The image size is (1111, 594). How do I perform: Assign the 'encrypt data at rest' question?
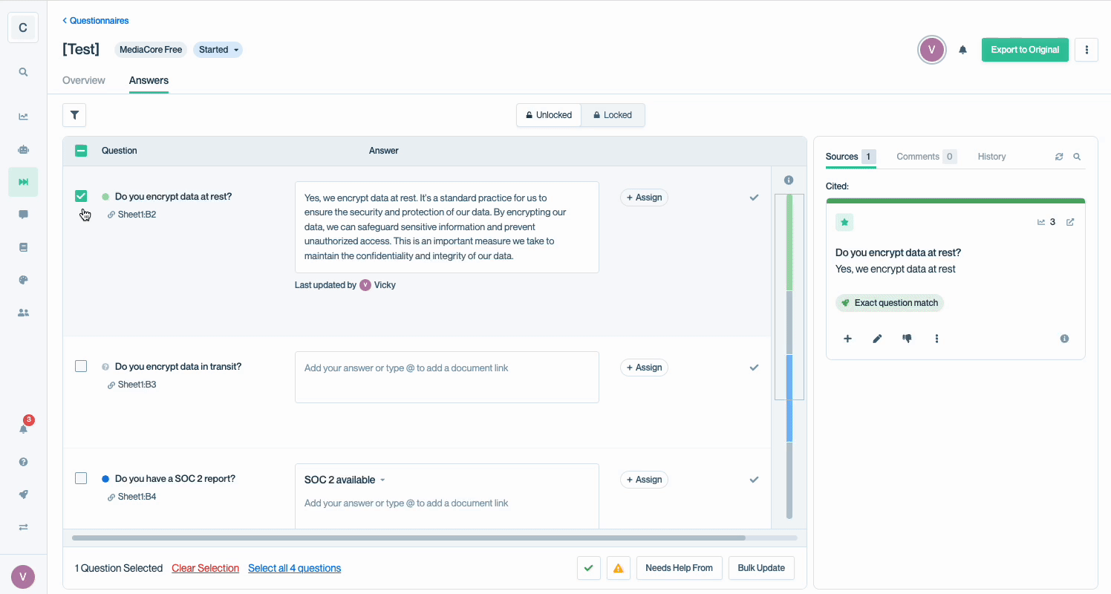(644, 198)
